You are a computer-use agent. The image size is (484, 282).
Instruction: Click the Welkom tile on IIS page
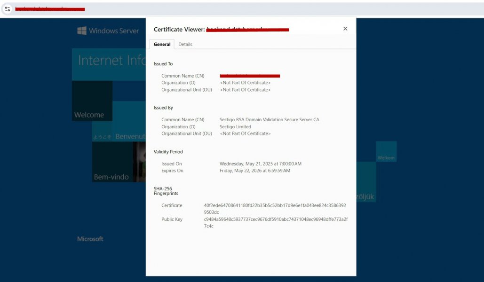tap(386, 151)
